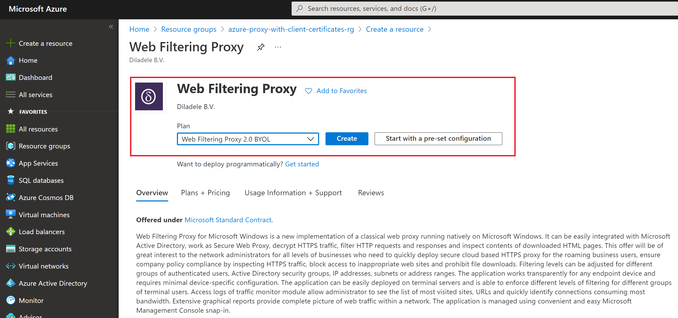Screen dimensions: 678x318
Task: Click the Get started link
Action: click(302, 164)
